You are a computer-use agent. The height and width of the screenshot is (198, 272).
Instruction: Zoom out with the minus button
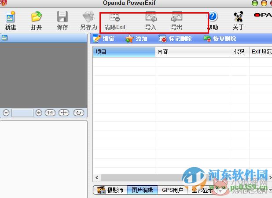(x=6, y=113)
